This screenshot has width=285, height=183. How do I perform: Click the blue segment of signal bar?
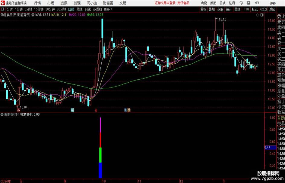point(100,170)
